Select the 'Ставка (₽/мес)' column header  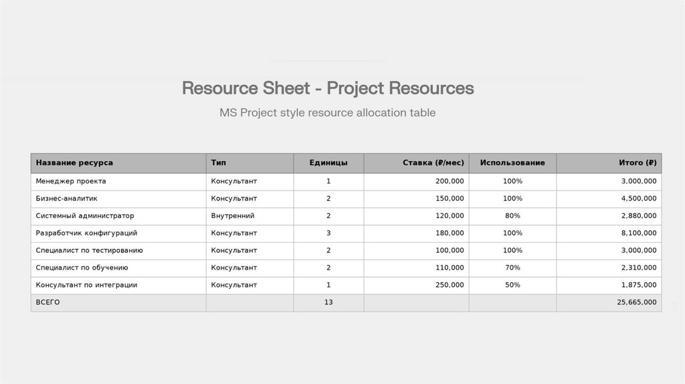click(x=433, y=163)
